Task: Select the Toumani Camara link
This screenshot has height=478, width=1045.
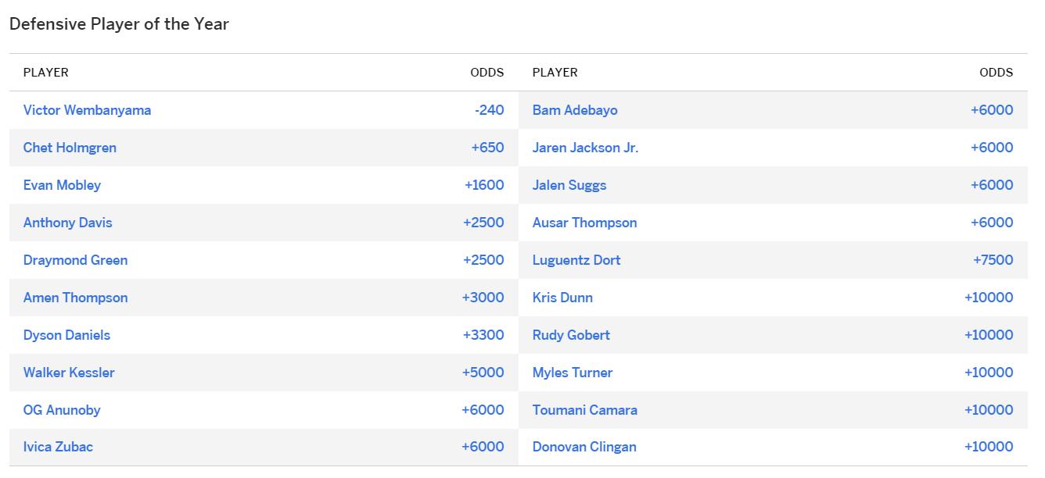Action: pos(584,410)
